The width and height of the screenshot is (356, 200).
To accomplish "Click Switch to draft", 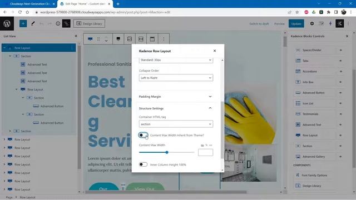I will [x=259, y=23].
